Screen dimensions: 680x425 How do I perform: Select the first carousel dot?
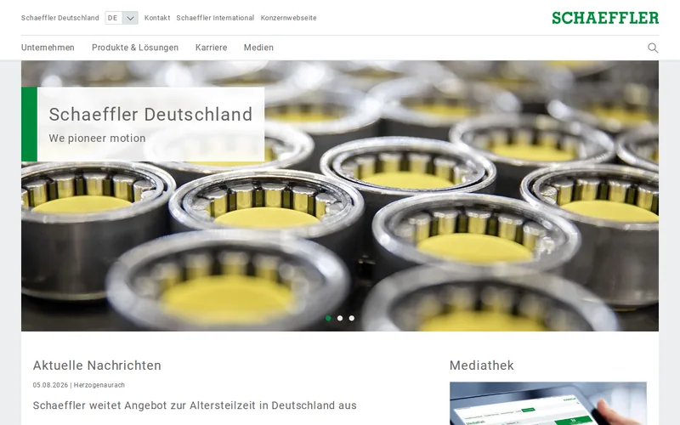tap(328, 318)
